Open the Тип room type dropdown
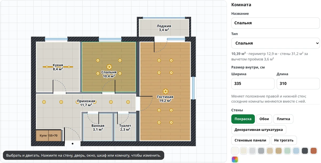The height and width of the screenshot is (163, 321). click(276, 43)
